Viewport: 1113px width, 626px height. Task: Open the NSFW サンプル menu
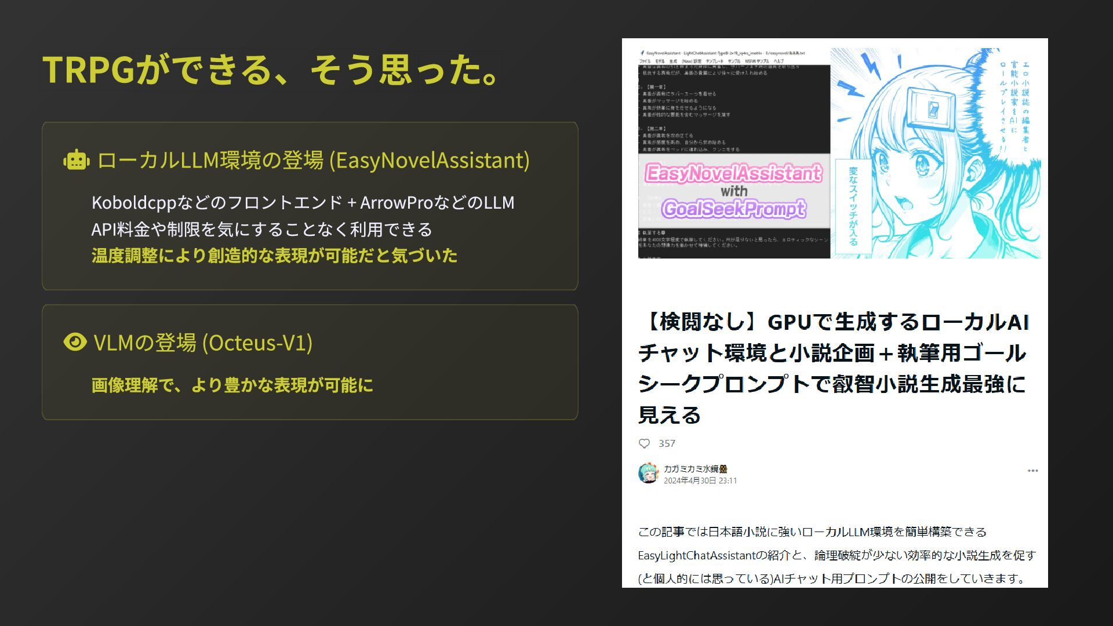[x=757, y=61]
